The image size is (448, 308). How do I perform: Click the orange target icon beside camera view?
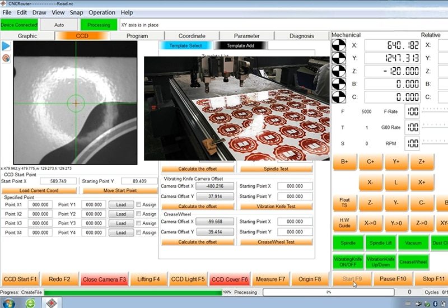pyautogui.click(x=6, y=58)
